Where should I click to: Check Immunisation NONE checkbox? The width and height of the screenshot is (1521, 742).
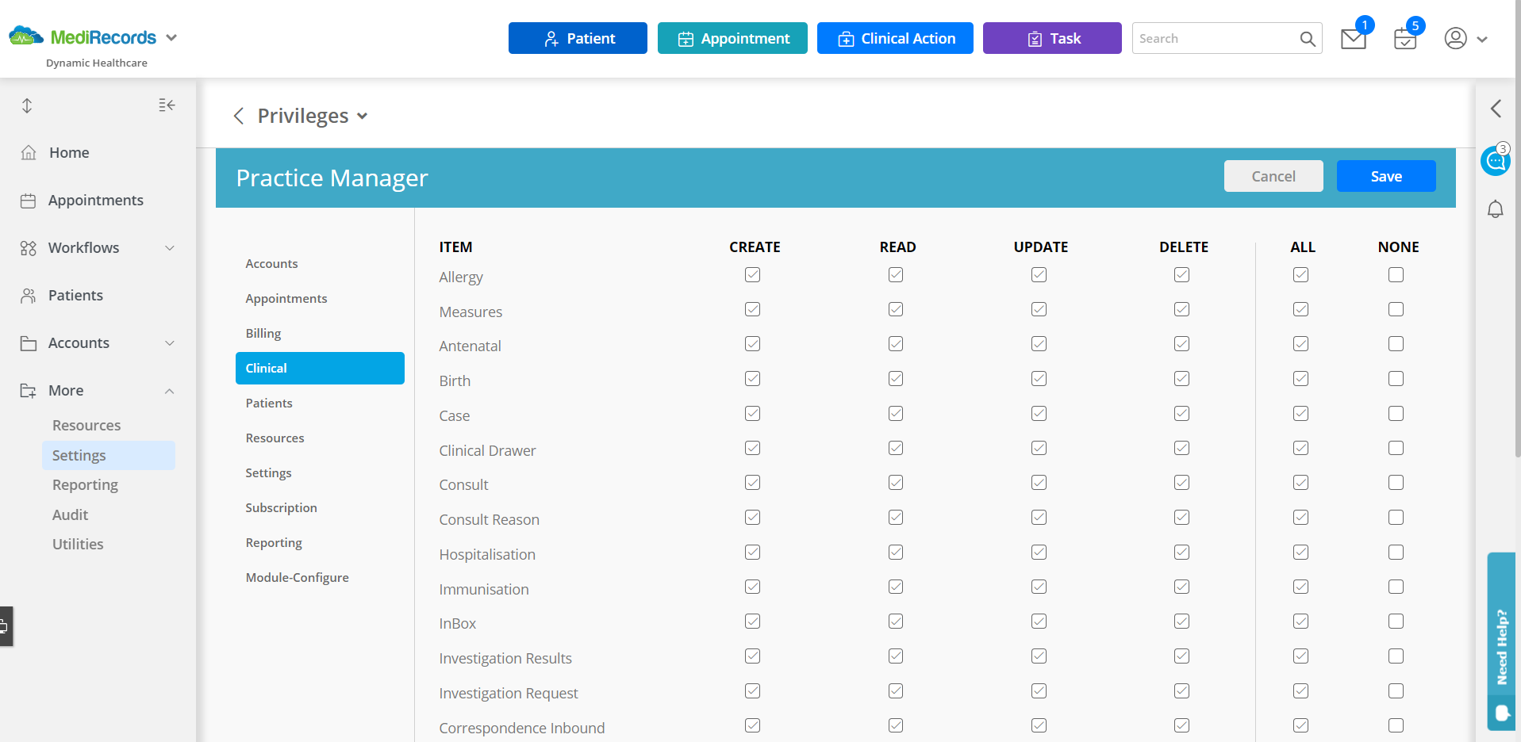coord(1396,587)
